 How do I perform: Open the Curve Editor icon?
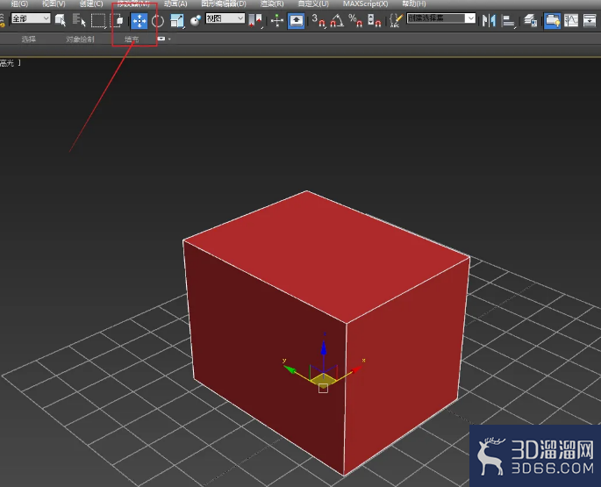(570, 20)
